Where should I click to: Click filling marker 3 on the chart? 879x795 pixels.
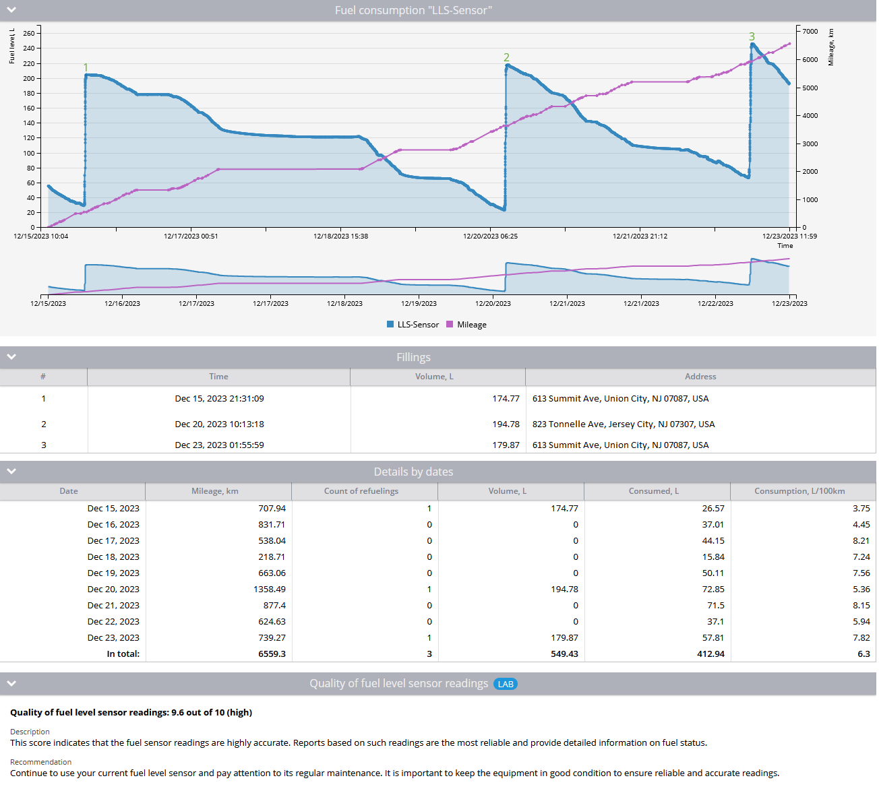752,37
